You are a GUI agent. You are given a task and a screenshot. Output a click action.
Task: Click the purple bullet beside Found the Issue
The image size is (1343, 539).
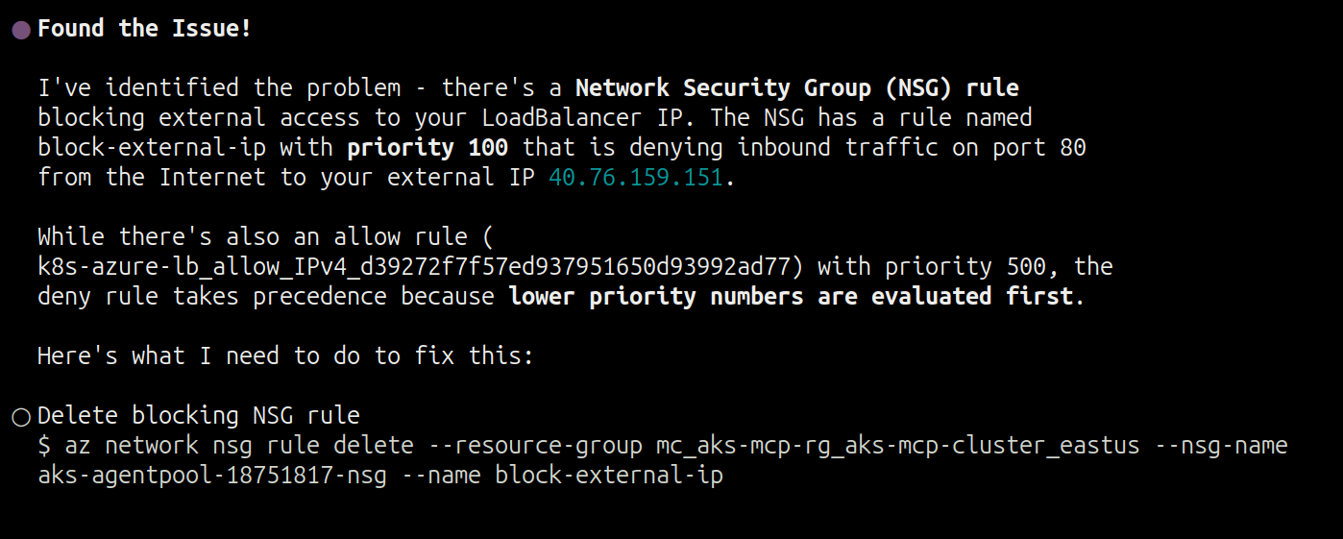click(x=21, y=30)
